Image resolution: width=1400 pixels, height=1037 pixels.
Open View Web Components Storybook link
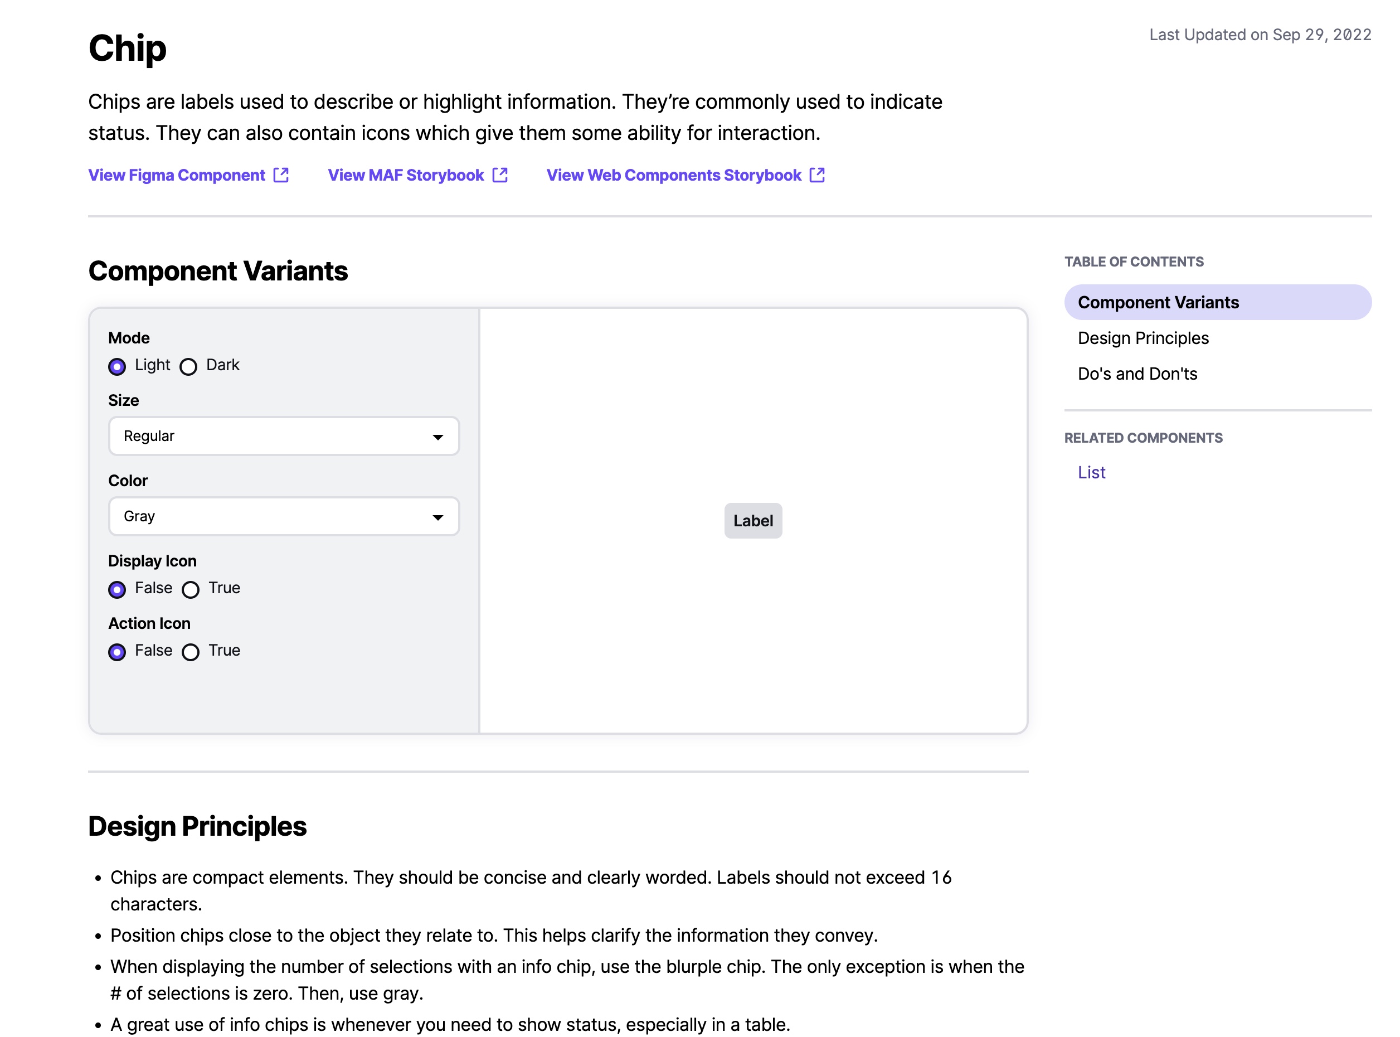click(673, 175)
